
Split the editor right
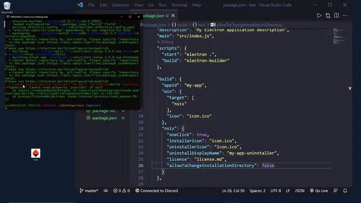coord(336,15)
